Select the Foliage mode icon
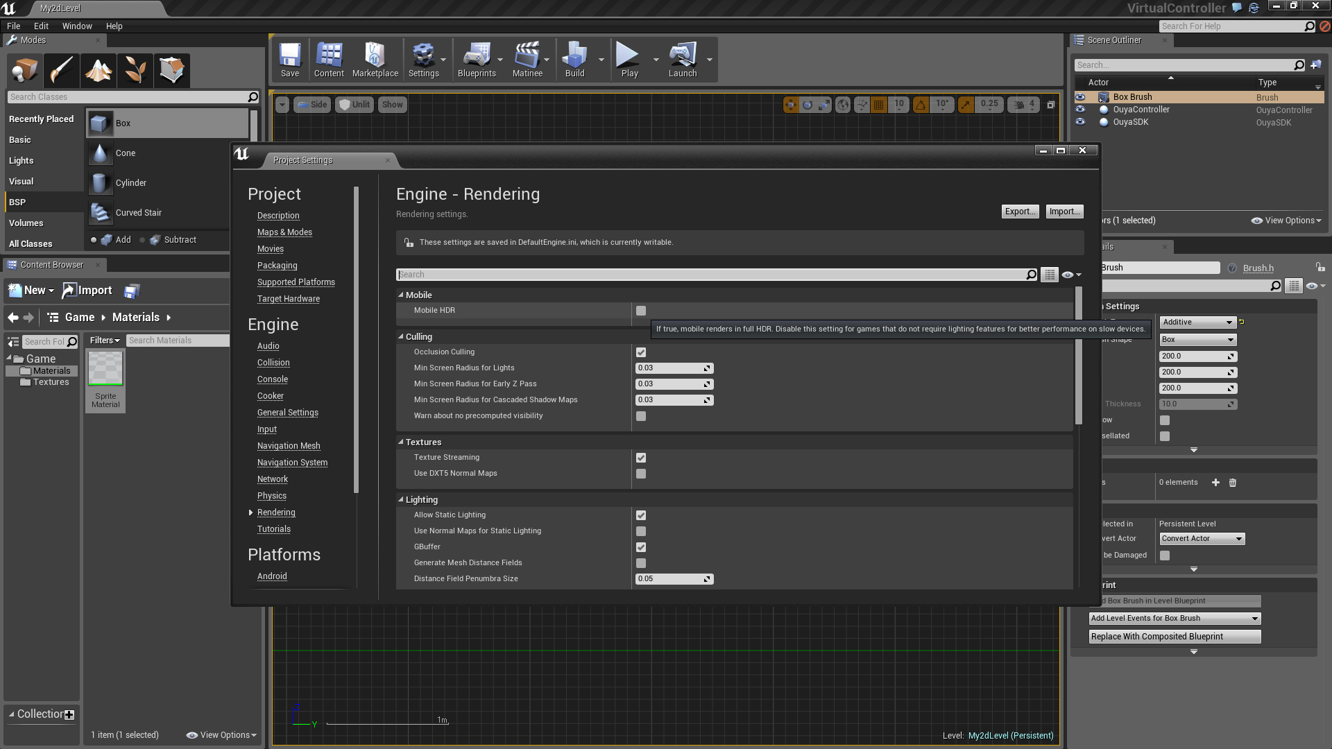Viewport: 1332px width, 749px height. 135,70
